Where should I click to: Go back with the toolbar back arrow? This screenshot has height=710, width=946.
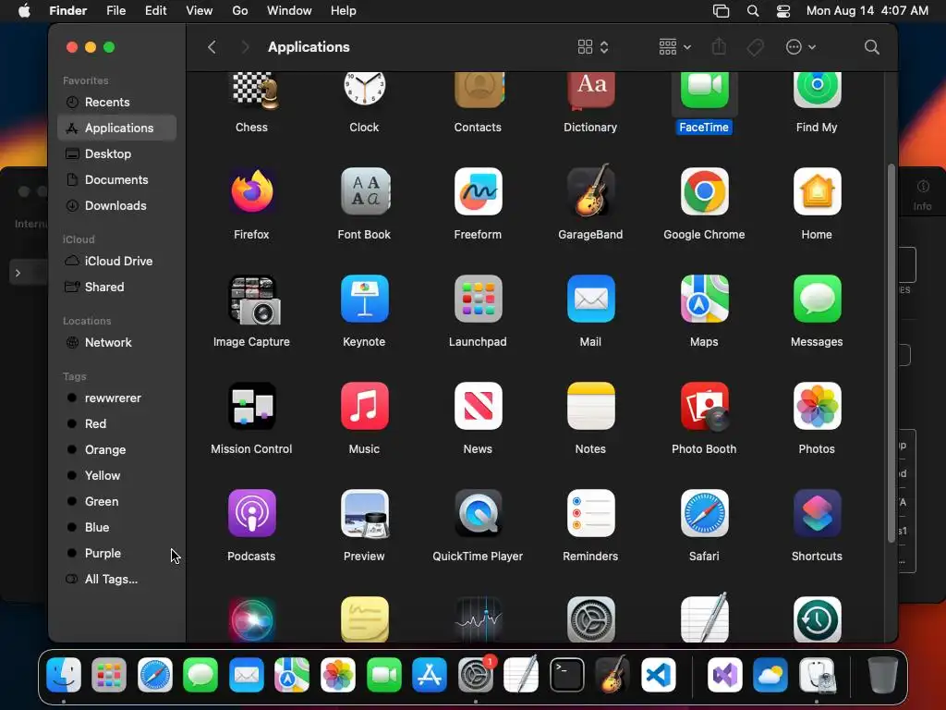point(212,47)
